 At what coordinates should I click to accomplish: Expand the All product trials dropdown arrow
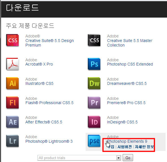click(x=119, y=158)
